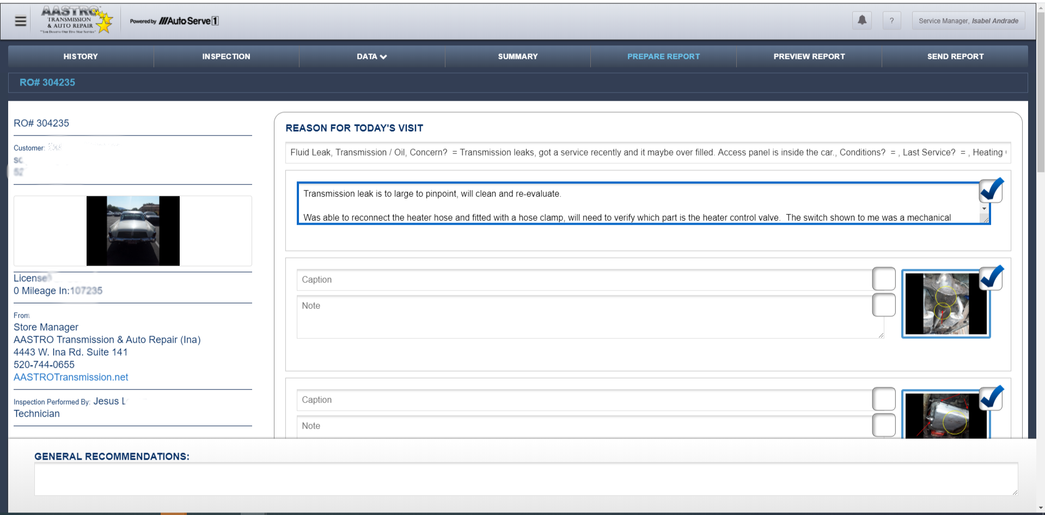Viewport: 1045px width, 515px height.
Task: Check the box beside first Caption field
Action: pos(883,279)
